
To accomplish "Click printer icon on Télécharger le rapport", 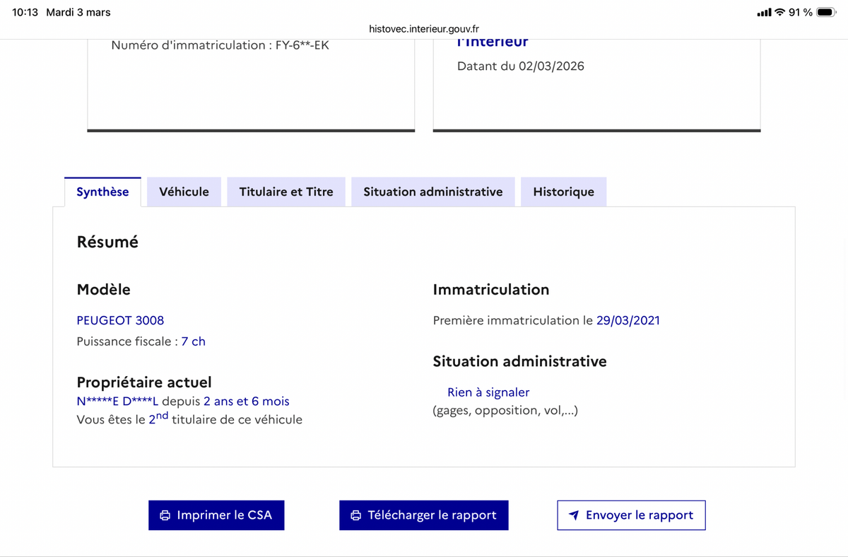I will [x=356, y=515].
